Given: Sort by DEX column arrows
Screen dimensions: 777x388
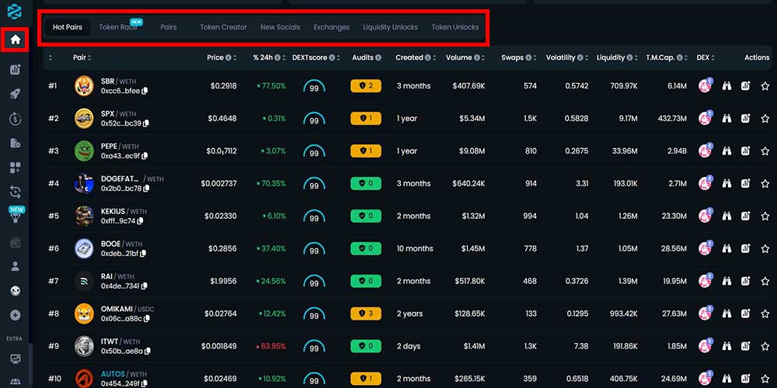Looking at the screenshot, I should coord(713,58).
